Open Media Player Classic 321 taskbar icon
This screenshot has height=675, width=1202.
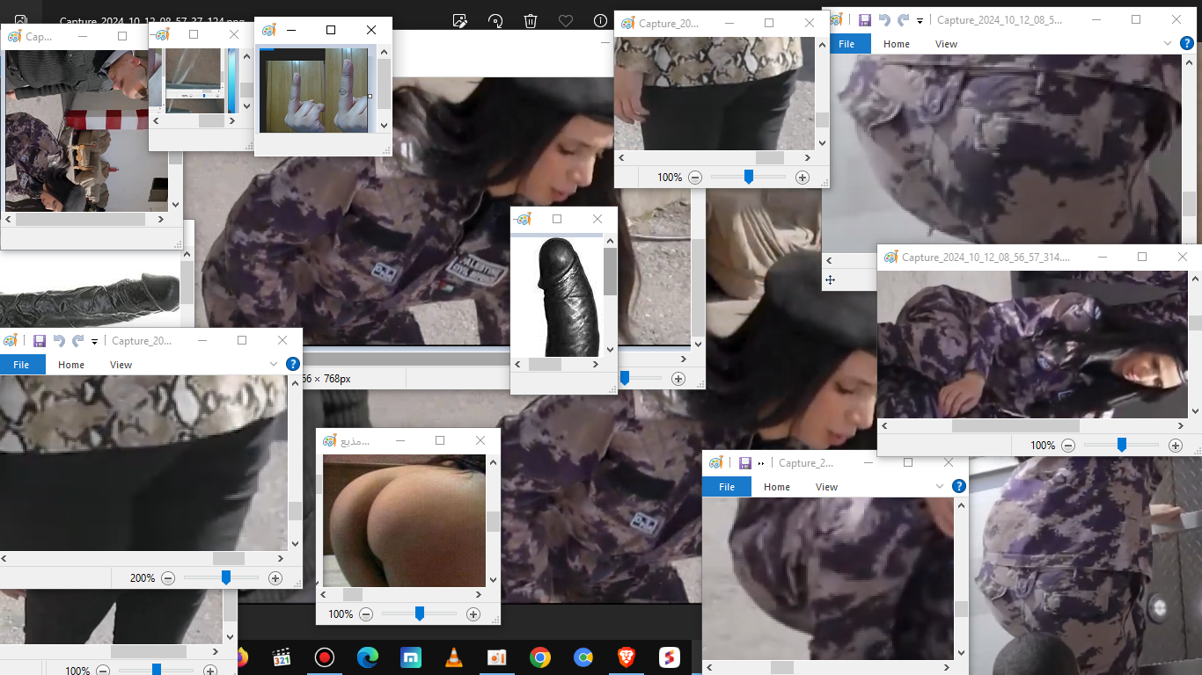(282, 657)
